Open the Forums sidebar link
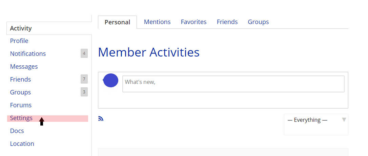Viewport: 368px width, 156px height. [x=21, y=105]
